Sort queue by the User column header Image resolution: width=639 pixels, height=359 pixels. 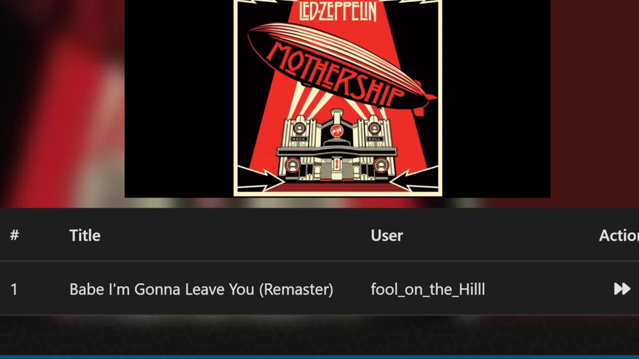pyautogui.click(x=387, y=235)
